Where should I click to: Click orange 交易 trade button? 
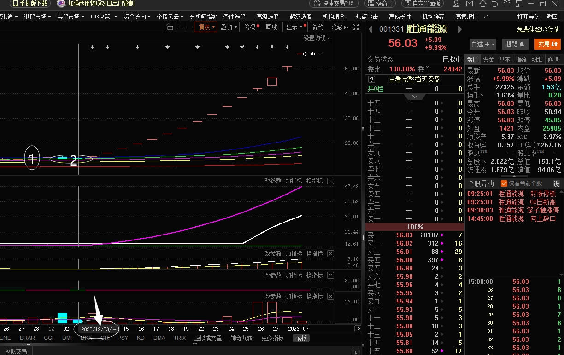(547, 44)
